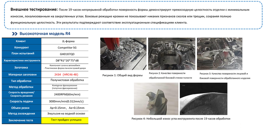Select the 'Клиент' header cell
Image resolution: width=263 pixels, height=128 pixels.
pyautogui.click(x=21, y=41)
